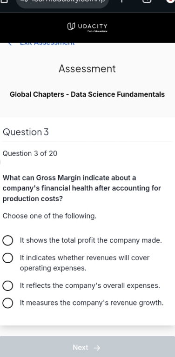175x357 pixels.
Task: Focus the browser URL address bar
Action: click(x=62, y=2)
